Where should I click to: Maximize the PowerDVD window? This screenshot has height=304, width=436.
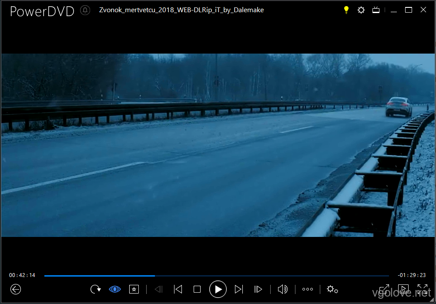tap(409, 10)
